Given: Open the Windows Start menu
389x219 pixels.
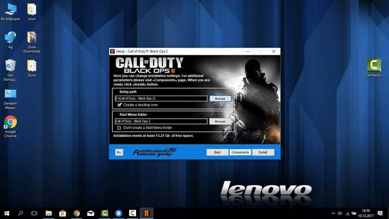Looking at the screenshot, I should point(7,213).
